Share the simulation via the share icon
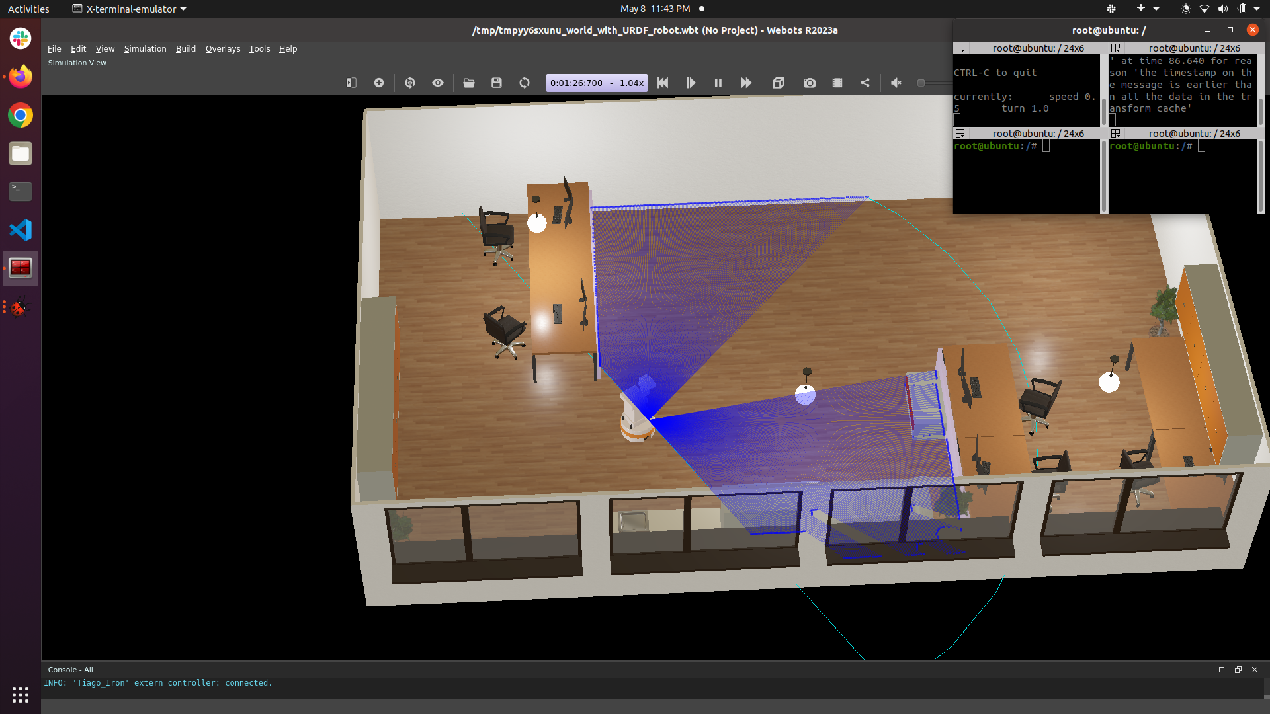The width and height of the screenshot is (1270, 714). [x=865, y=83]
